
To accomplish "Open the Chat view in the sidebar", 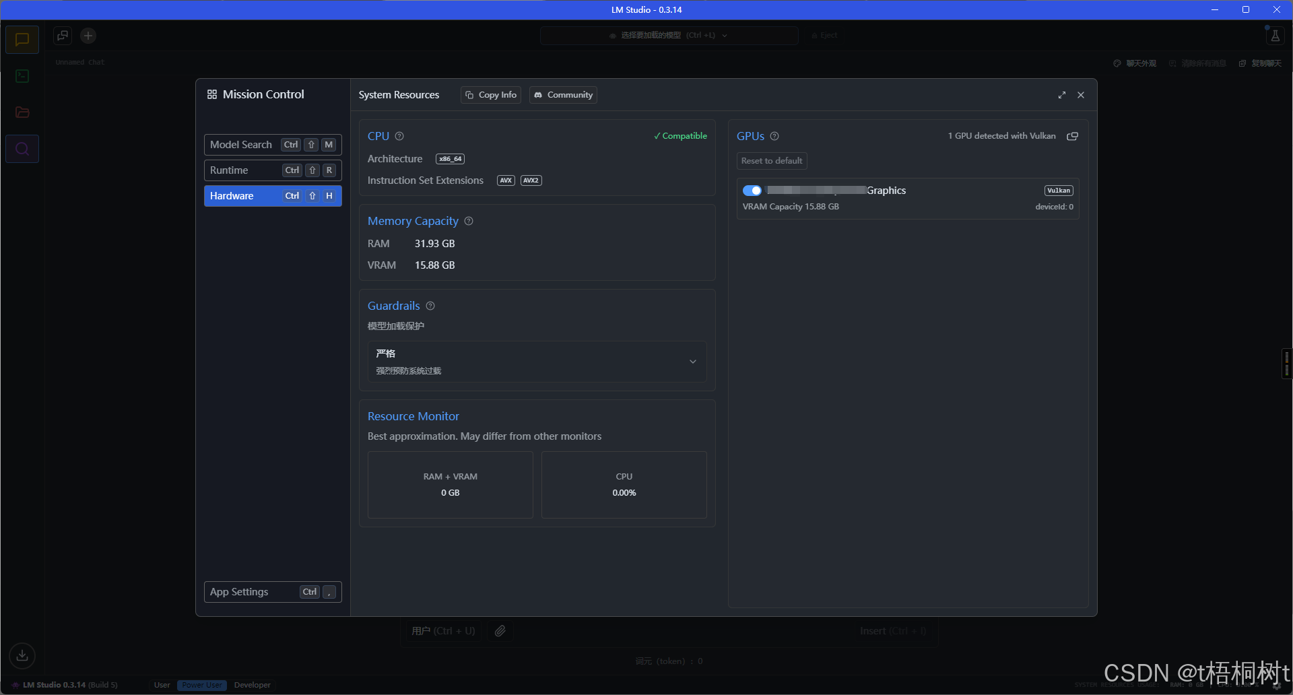I will (x=22, y=40).
